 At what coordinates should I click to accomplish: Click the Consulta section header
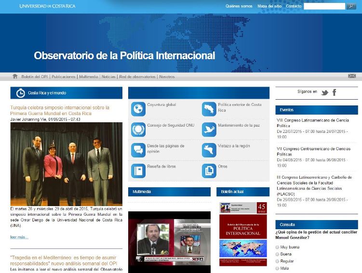pos(317,224)
